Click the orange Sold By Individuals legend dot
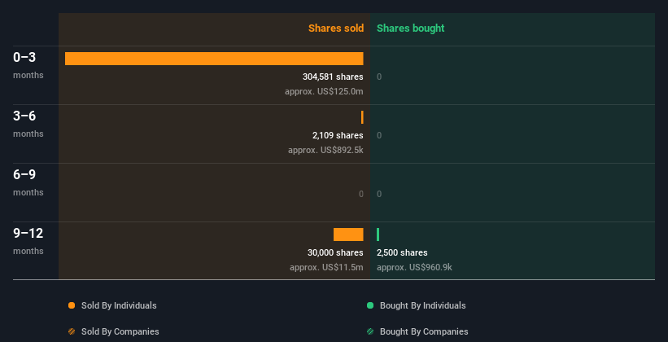 (x=72, y=305)
